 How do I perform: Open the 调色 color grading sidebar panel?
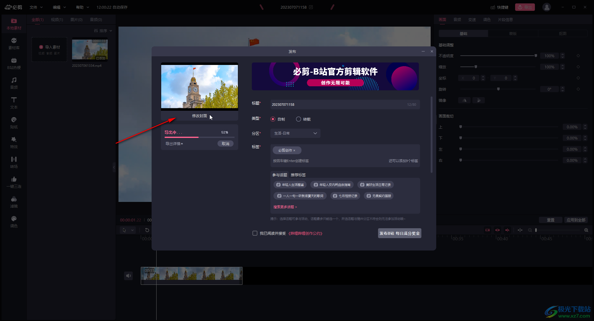(x=14, y=222)
